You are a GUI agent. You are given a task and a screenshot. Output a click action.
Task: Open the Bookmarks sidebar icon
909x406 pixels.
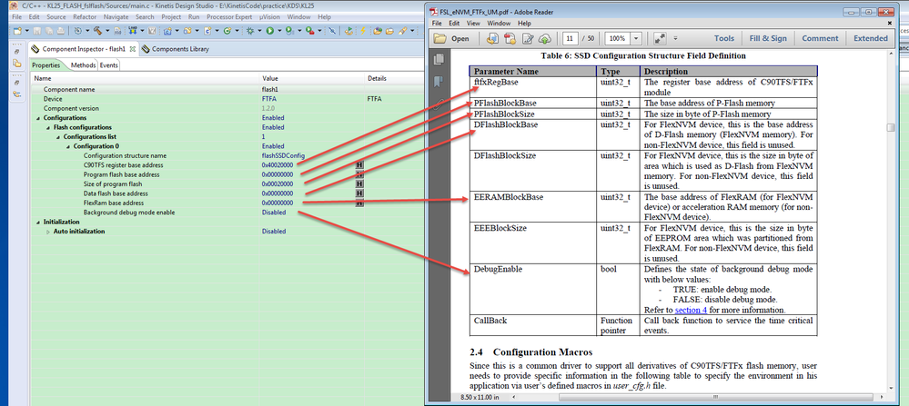tap(439, 81)
